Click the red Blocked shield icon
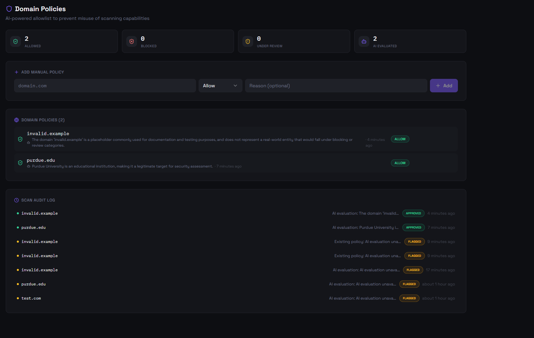 (x=132, y=41)
